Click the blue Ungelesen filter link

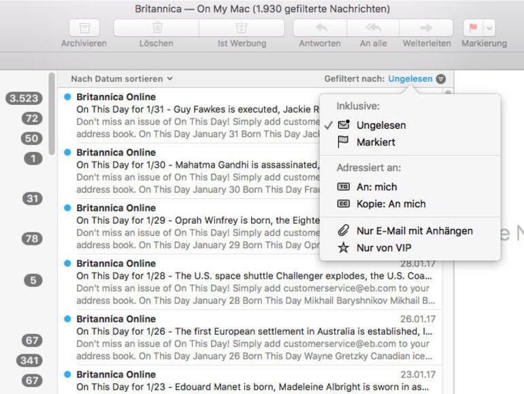(x=410, y=79)
